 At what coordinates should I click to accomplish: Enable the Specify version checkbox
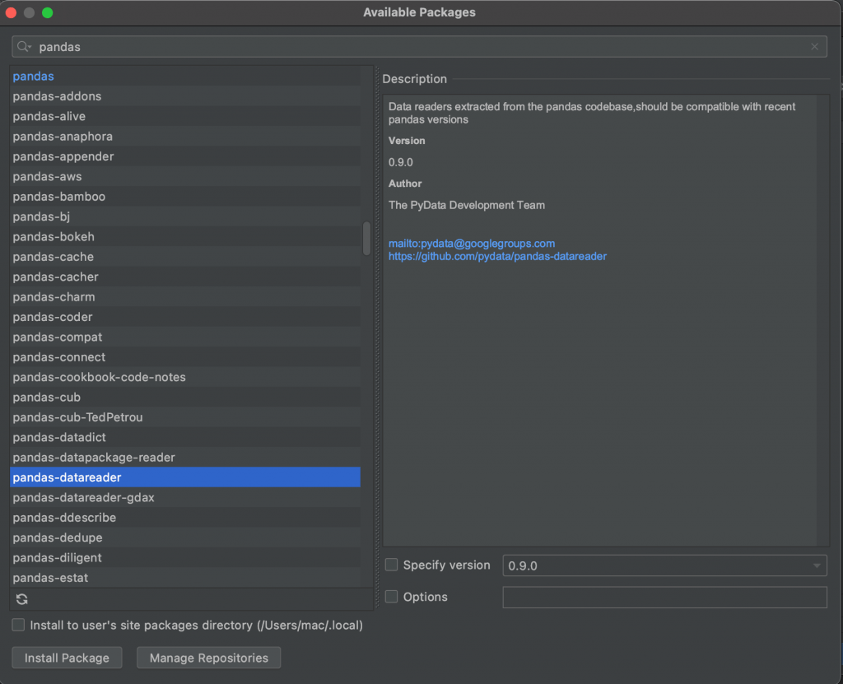(x=391, y=565)
